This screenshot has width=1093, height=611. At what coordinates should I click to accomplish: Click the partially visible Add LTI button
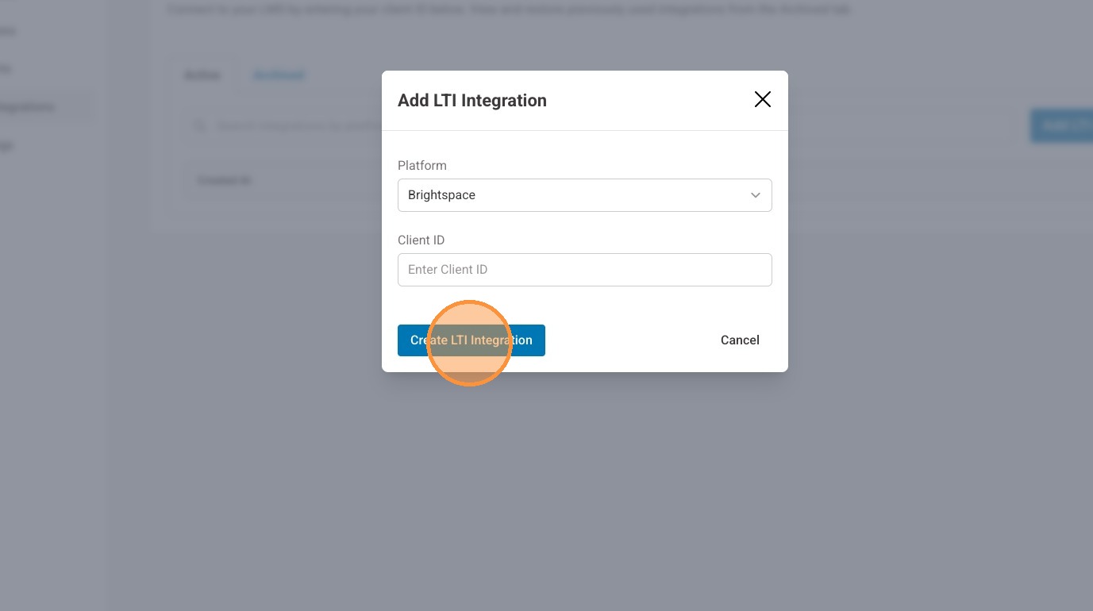point(1064,125)
